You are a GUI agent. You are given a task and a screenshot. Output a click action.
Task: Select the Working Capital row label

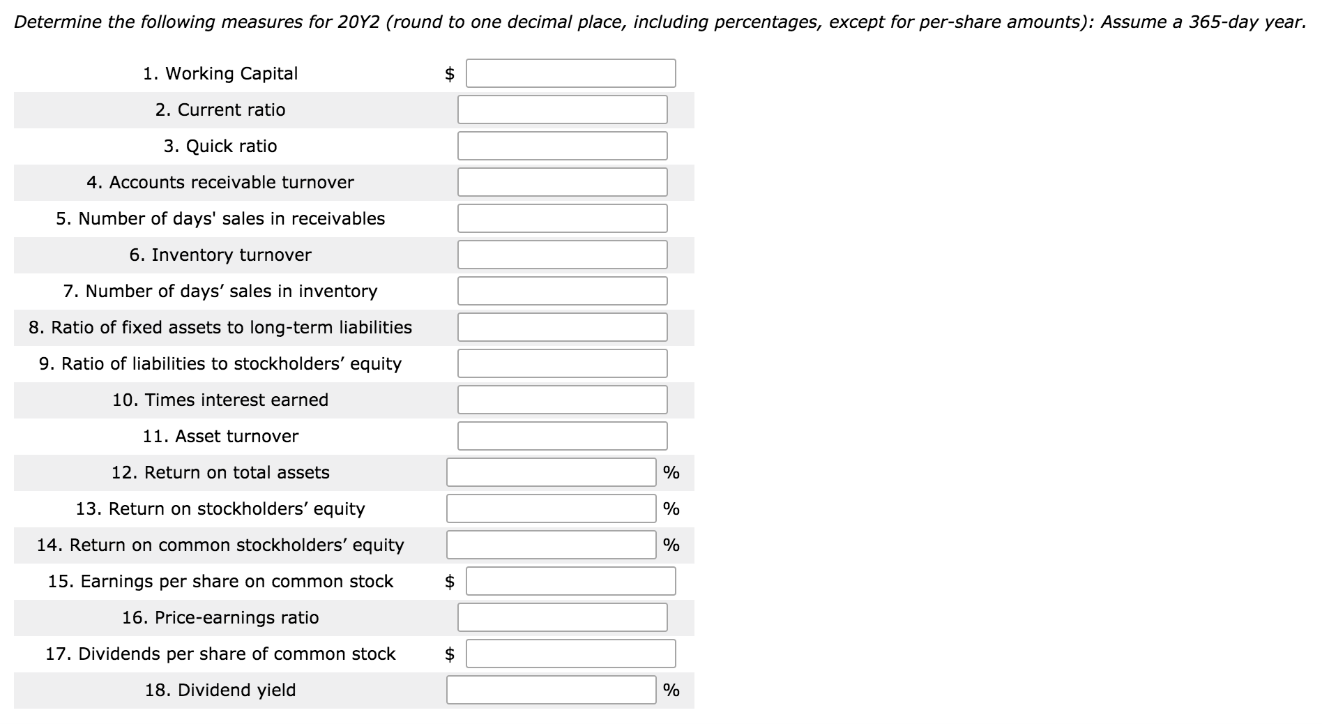click(x=220, y=72)
